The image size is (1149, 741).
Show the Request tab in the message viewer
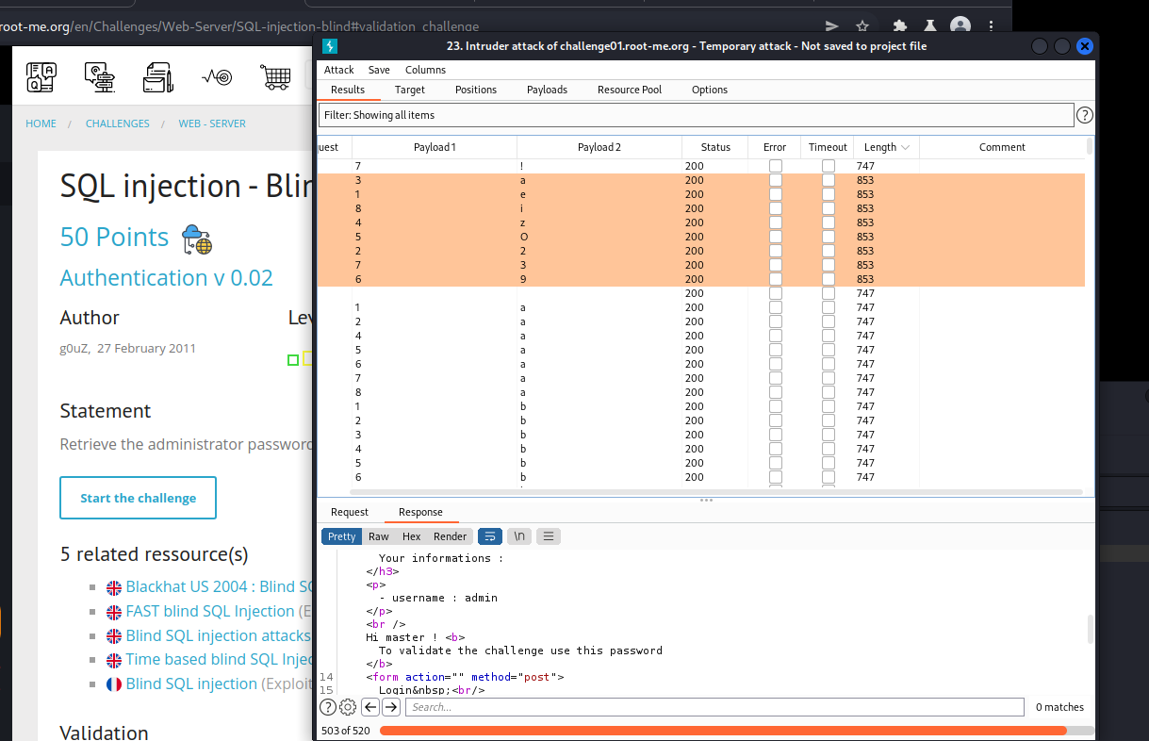coord(350,512)
